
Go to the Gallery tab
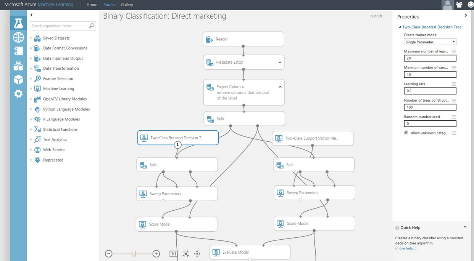click(x=127, y=5)
